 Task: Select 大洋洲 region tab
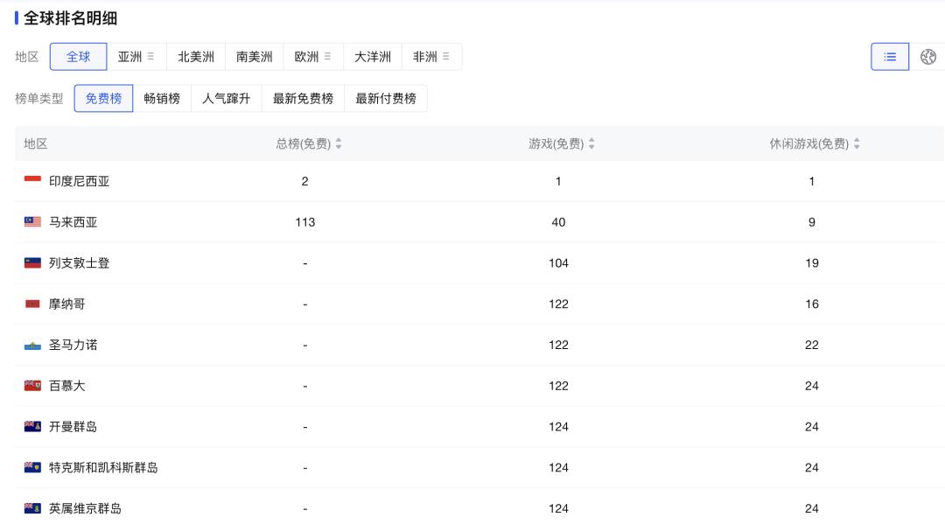click(x=373, y=57)
